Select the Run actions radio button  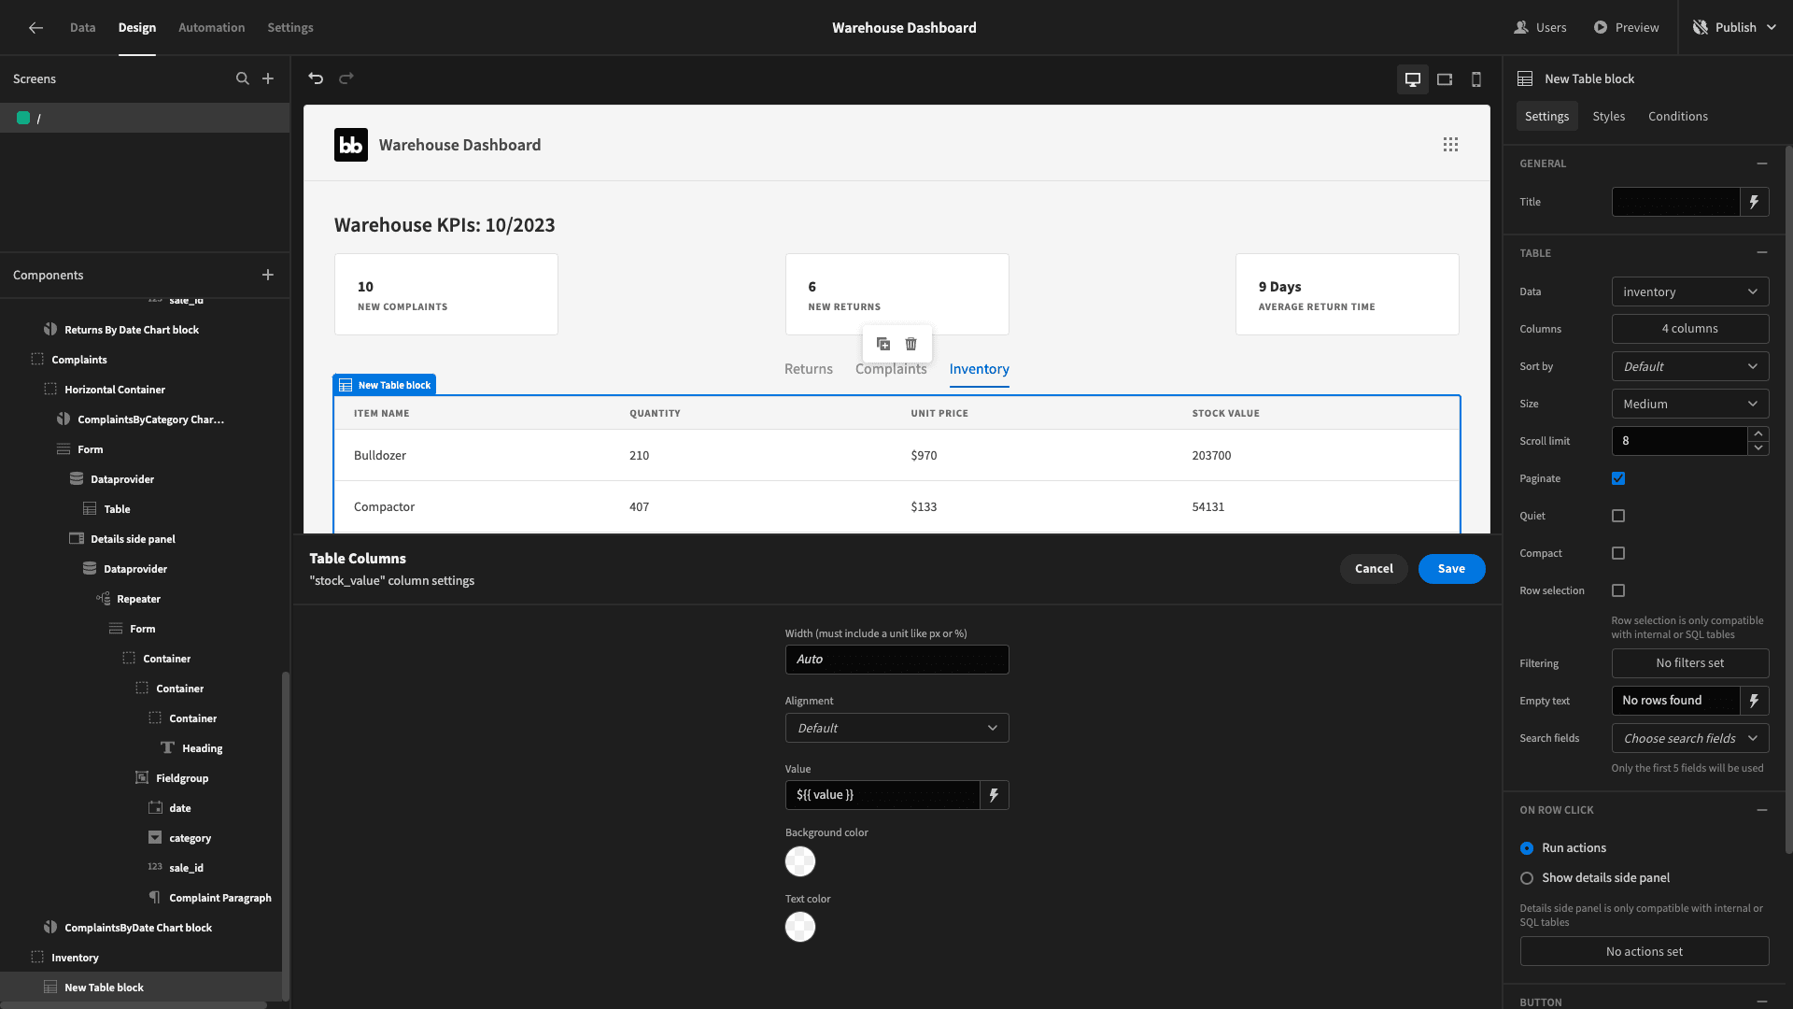tap(1527, 848)
